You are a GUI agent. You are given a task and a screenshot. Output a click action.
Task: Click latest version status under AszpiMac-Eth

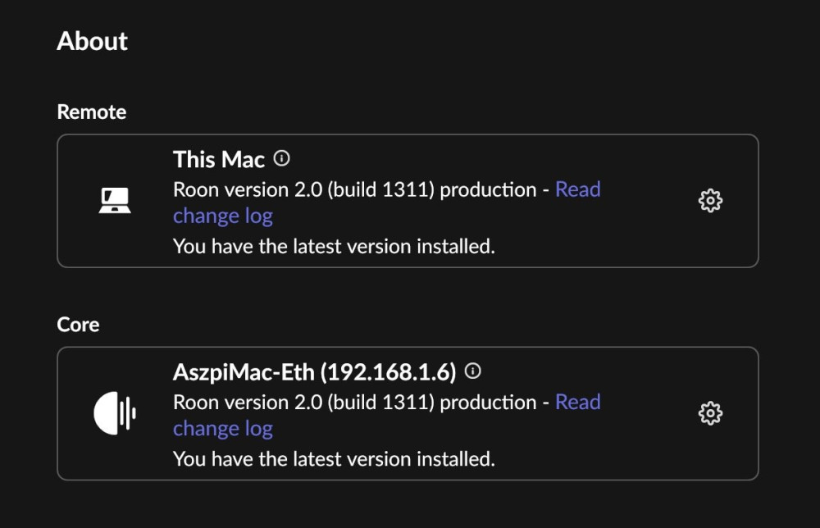334,457
